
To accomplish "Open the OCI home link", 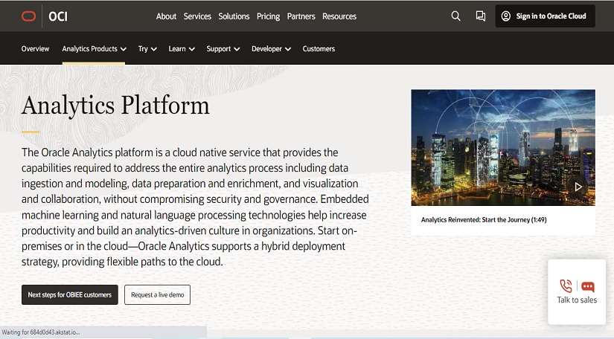I will point(58,16).
